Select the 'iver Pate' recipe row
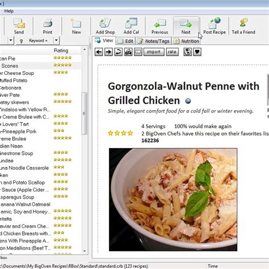Viewport: 269px width, 269px height. click(41, 95)
